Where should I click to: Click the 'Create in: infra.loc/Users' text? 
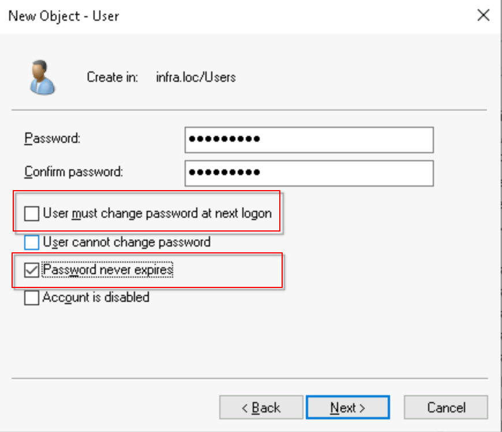(x=162, y=77)
